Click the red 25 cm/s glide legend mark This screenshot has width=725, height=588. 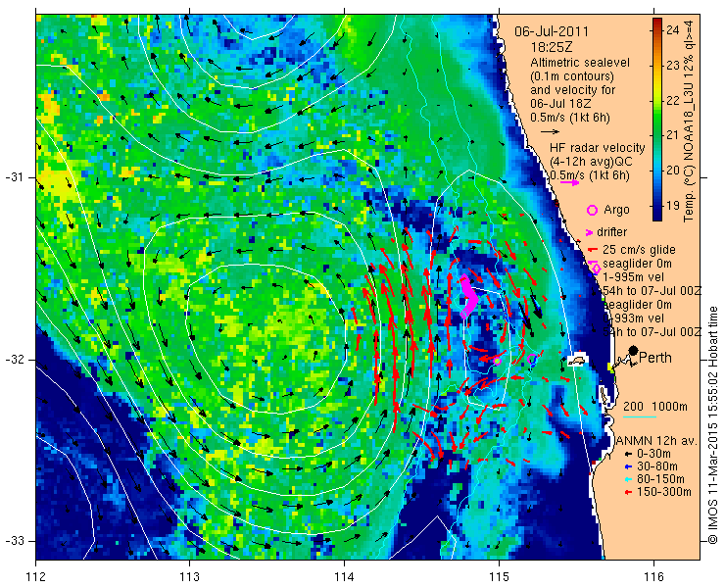tap(592, 250)
